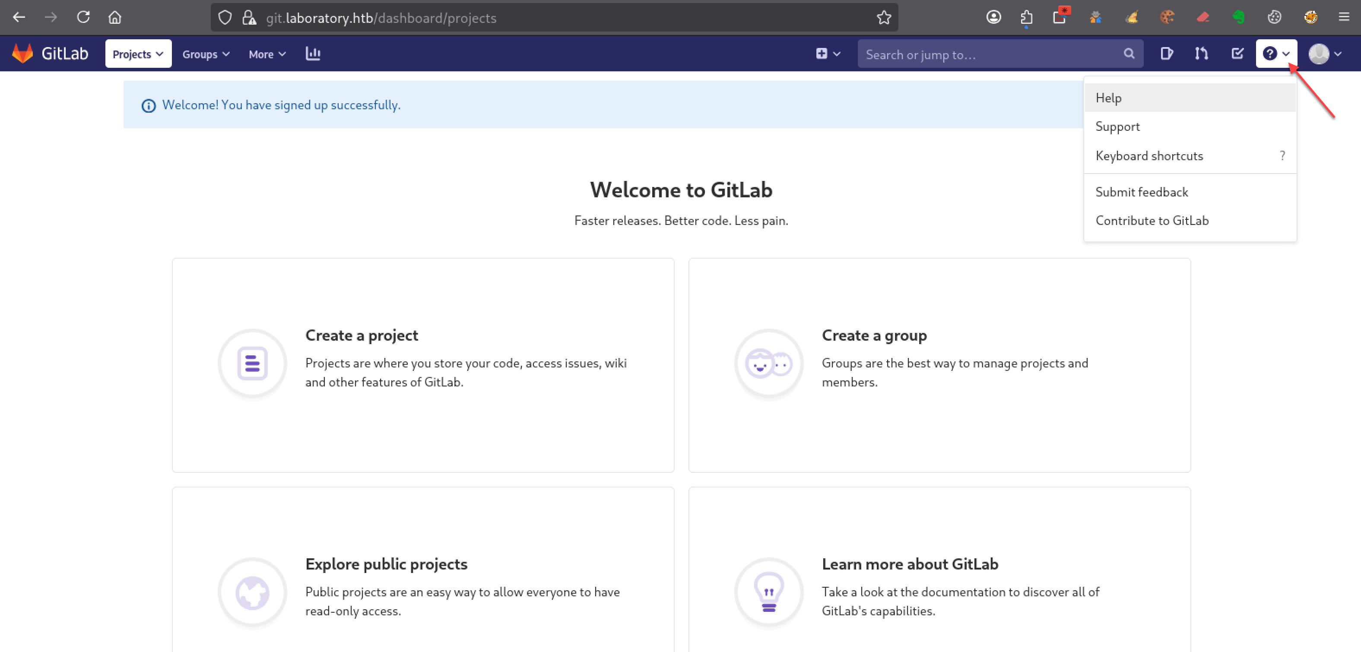
Task: Open the Create a project card
Action: pos(423,365)
